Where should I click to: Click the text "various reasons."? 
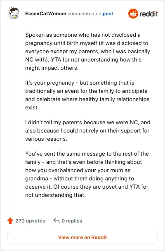tap(46, 139)
